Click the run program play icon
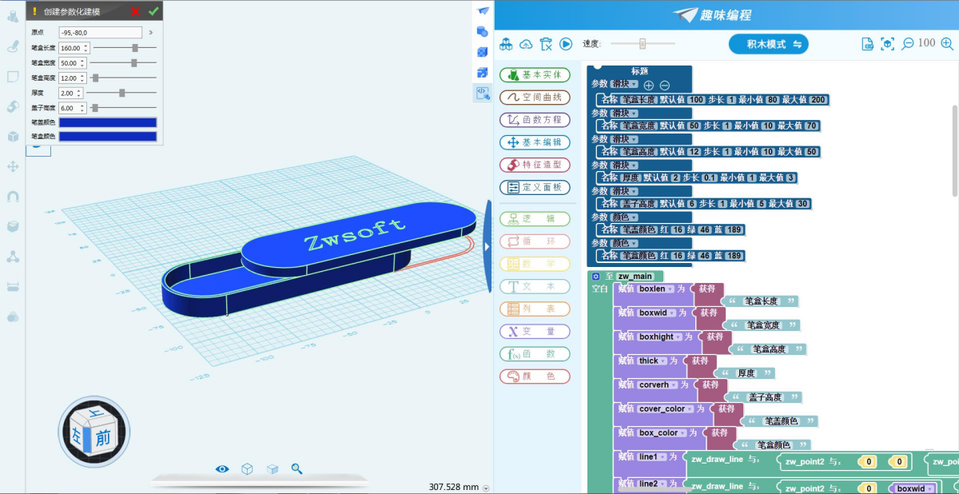 tap(566, 44)
